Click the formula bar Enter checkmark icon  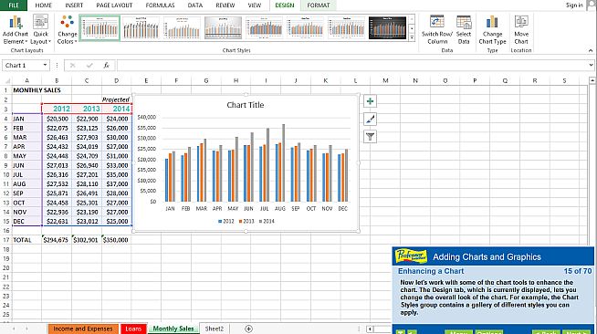click(89, 66)
